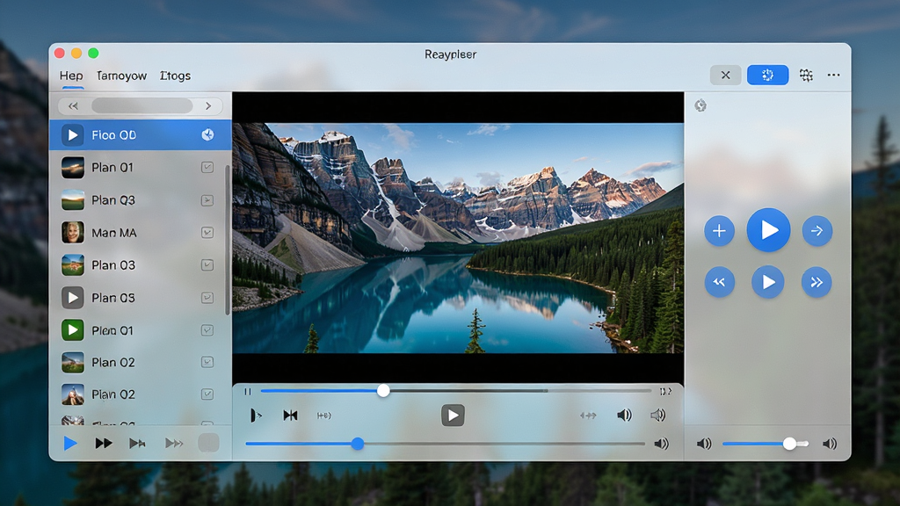This screenshot has width=900, height=506.
Task: Click the frame-step play icon below the seek bar
Action: click(x=256, y=416)
